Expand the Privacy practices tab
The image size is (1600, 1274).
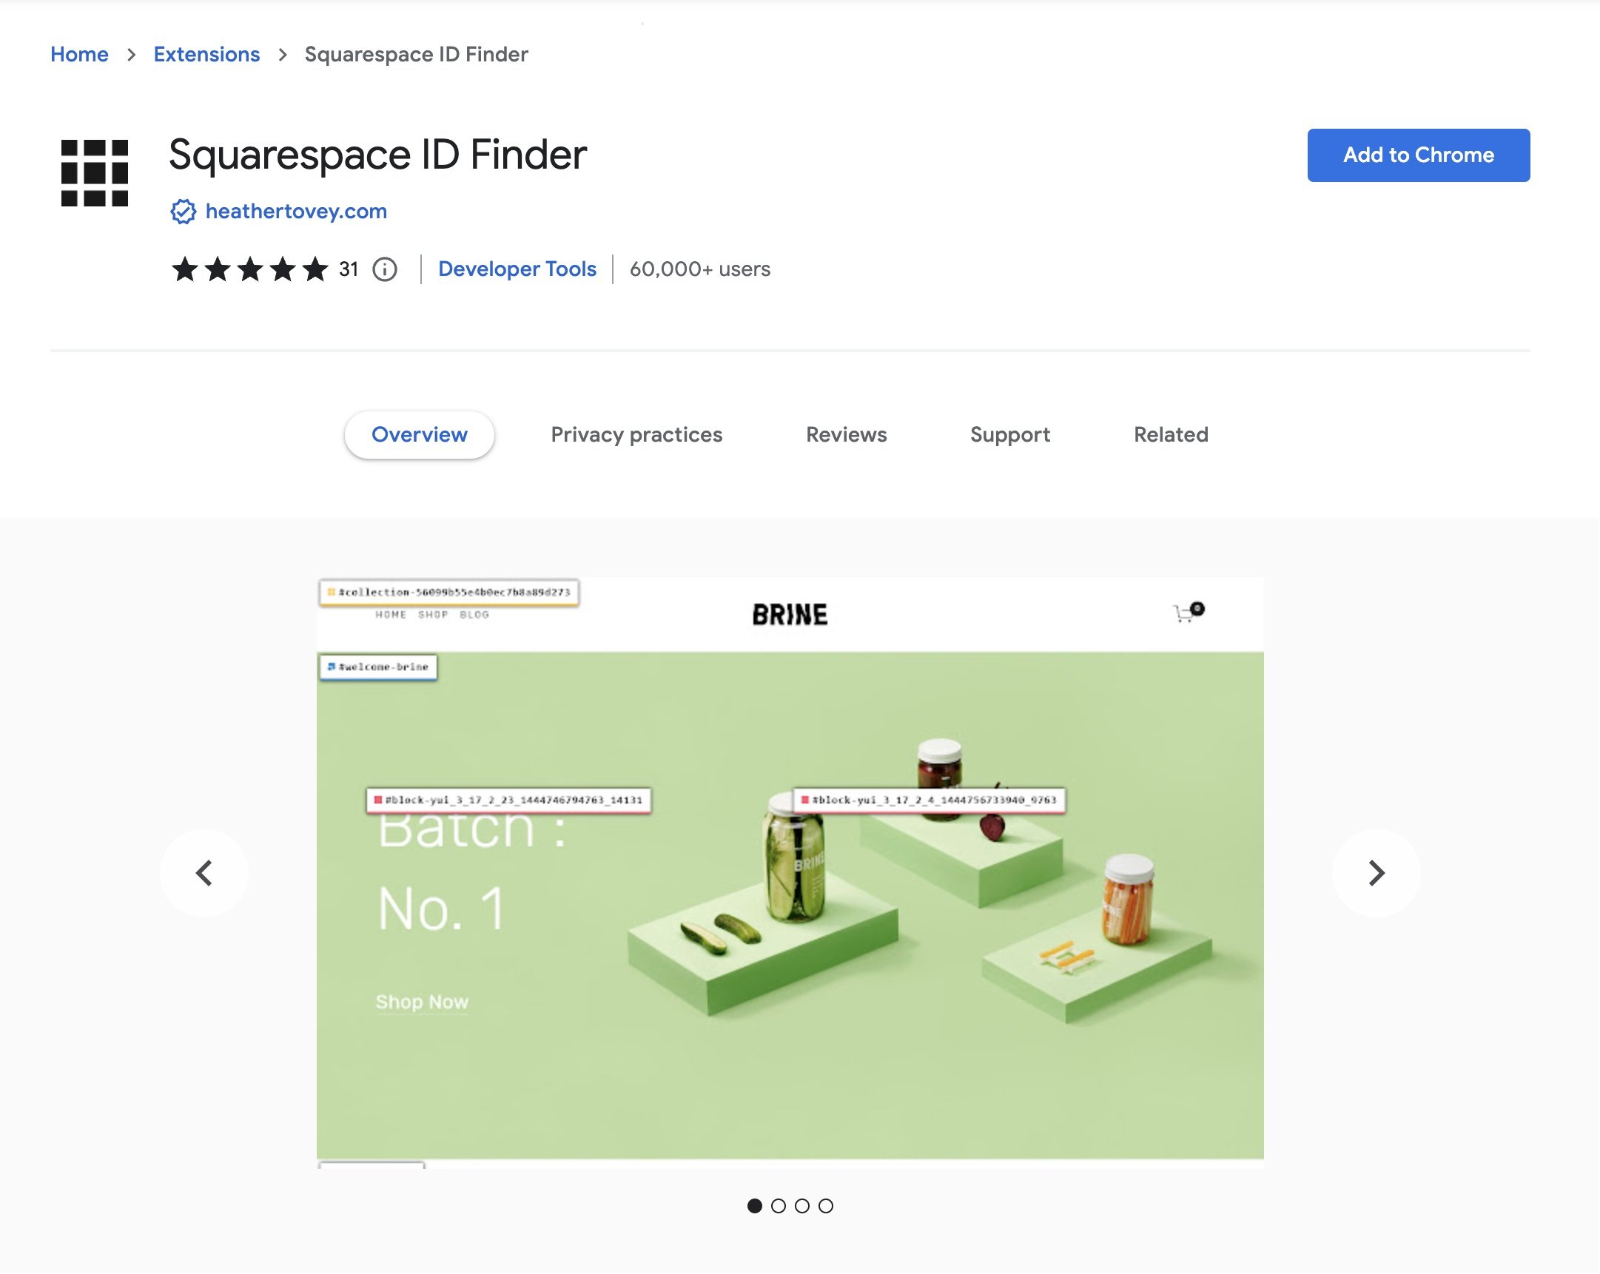pos(636,434)
